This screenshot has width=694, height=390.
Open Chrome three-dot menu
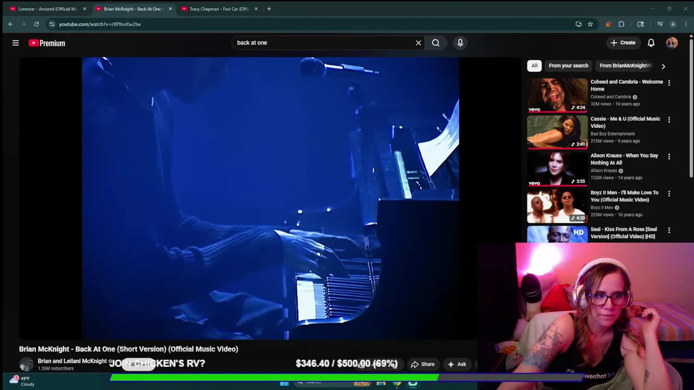point(686,24)
